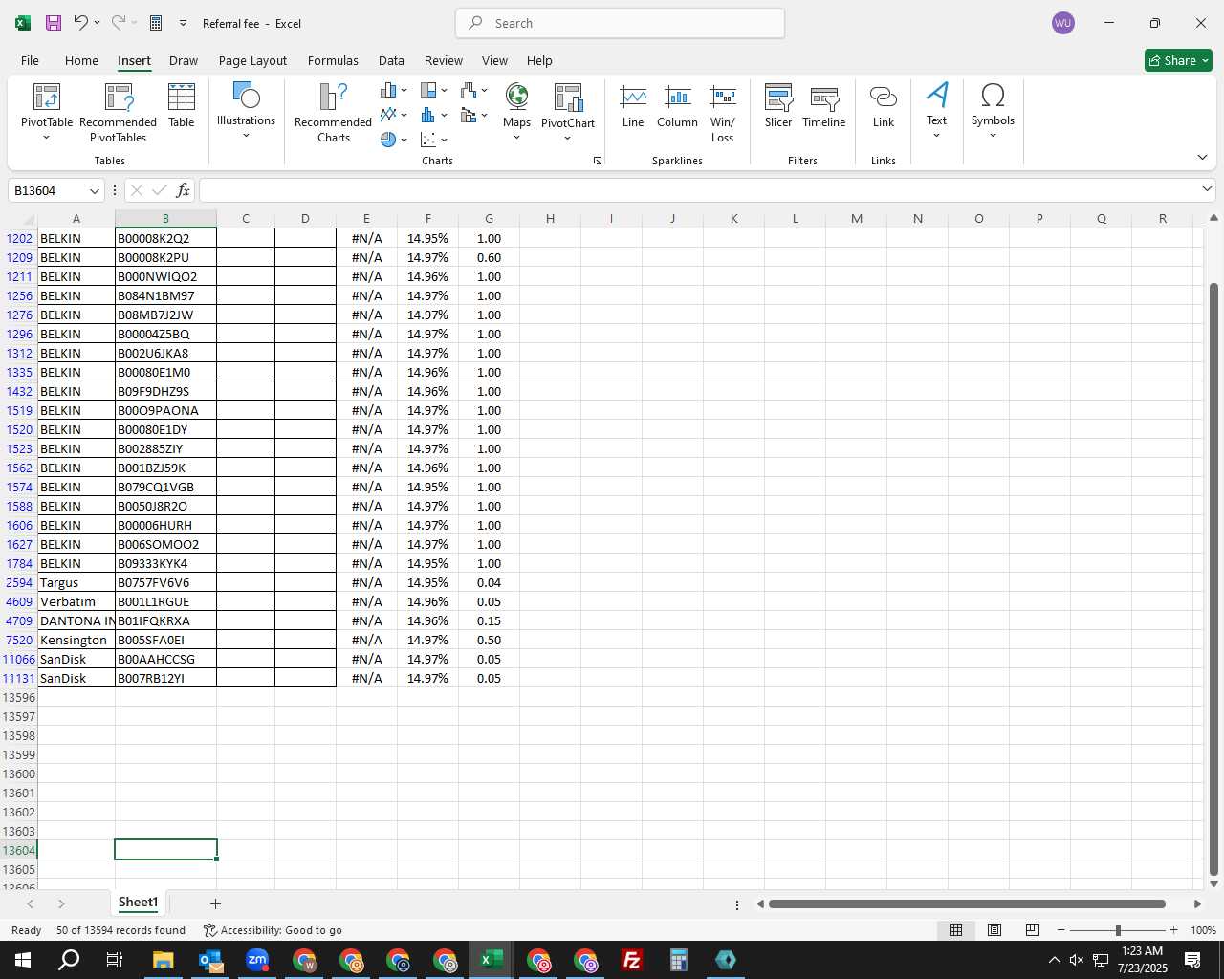Insert a hierarchy treemap chart
Screen dimensions: 1224x979
coord(428,90)
